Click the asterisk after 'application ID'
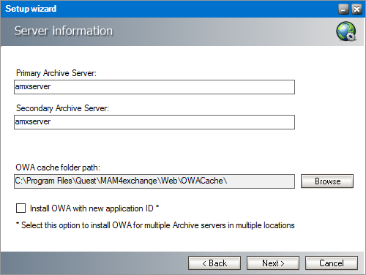Image resolution: width=366 pixels, height=275 pixels. click(157, 207)
